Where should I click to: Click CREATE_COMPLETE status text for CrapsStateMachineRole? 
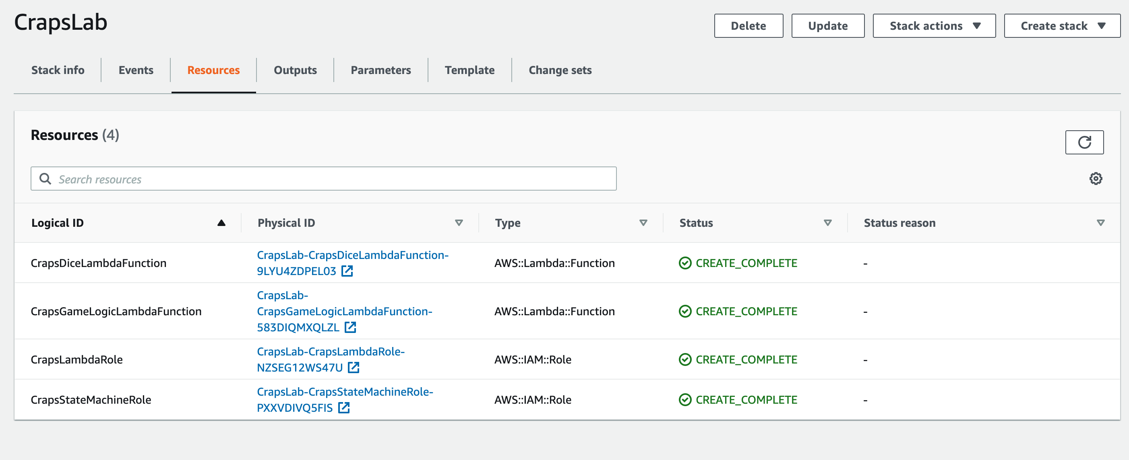point(746,400)
